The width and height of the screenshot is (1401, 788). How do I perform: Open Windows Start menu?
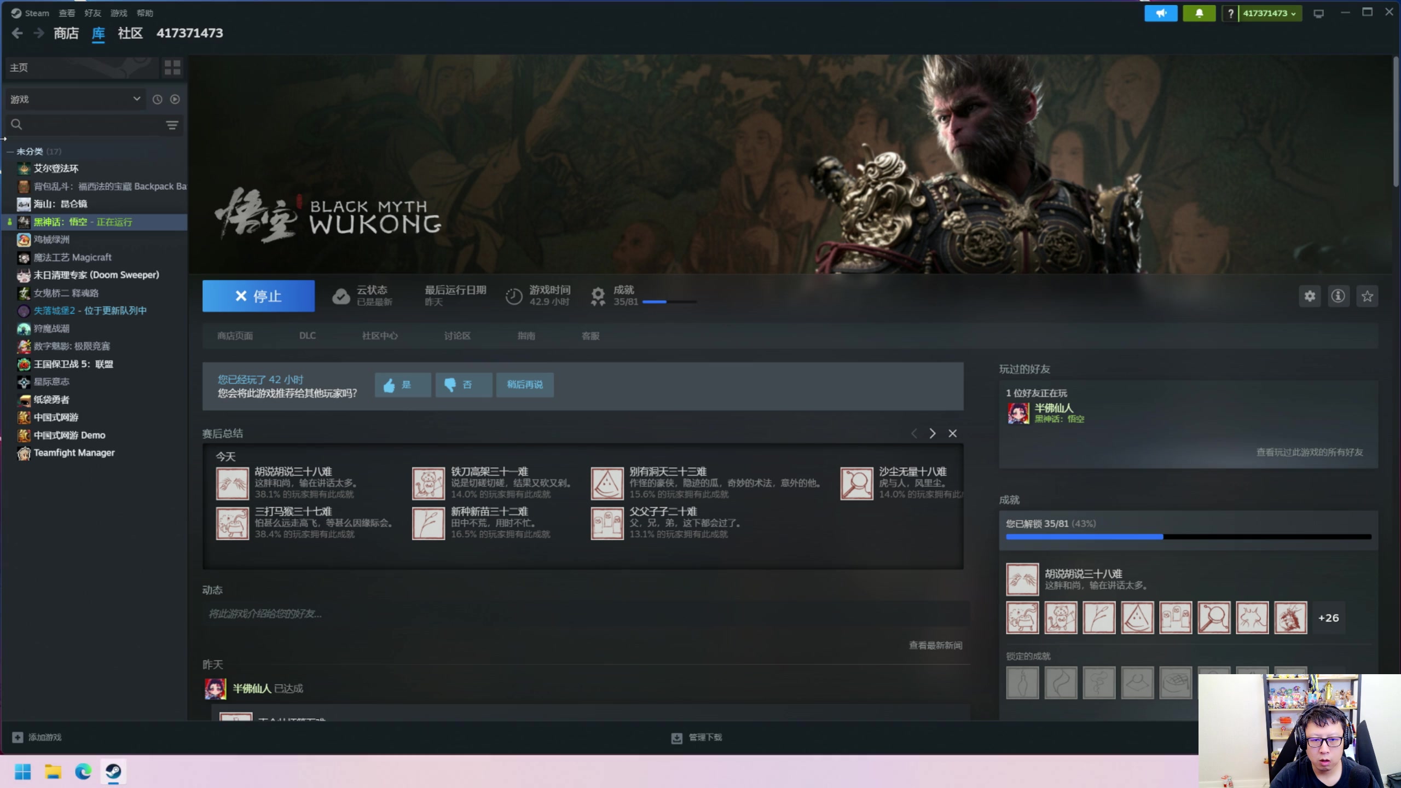click(22, 772)
